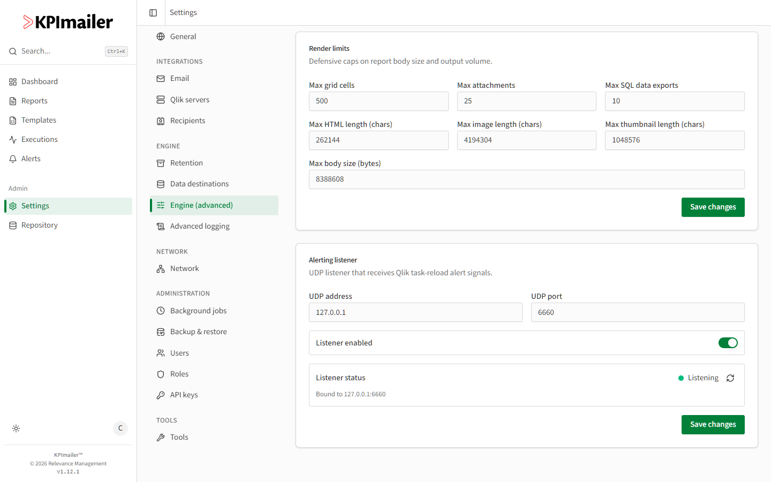Viewport: 771px width, 482px height.
Task: Save changes for Alerting listener
Action: point(713,425)
